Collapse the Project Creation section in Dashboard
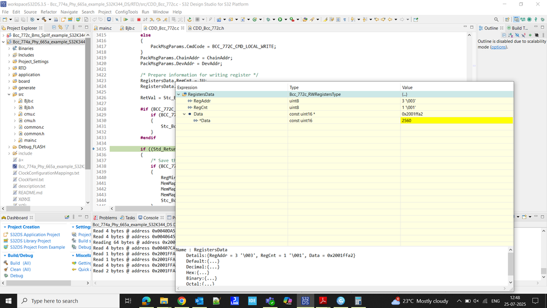547x308 pixels. tap(5, 227)
